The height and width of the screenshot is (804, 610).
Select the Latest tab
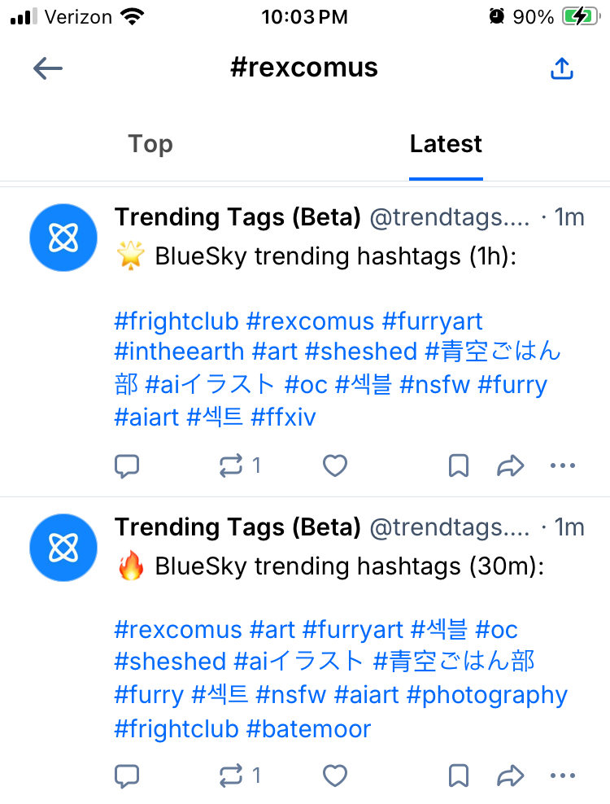pos(446,145)
